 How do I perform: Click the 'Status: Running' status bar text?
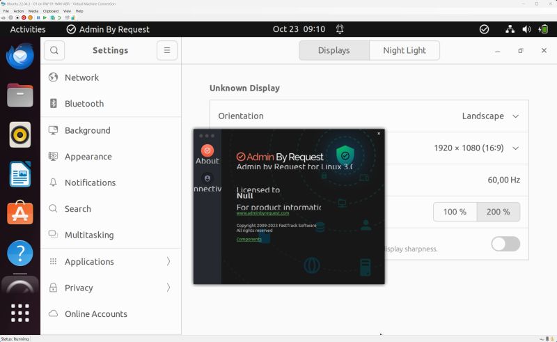15,339
